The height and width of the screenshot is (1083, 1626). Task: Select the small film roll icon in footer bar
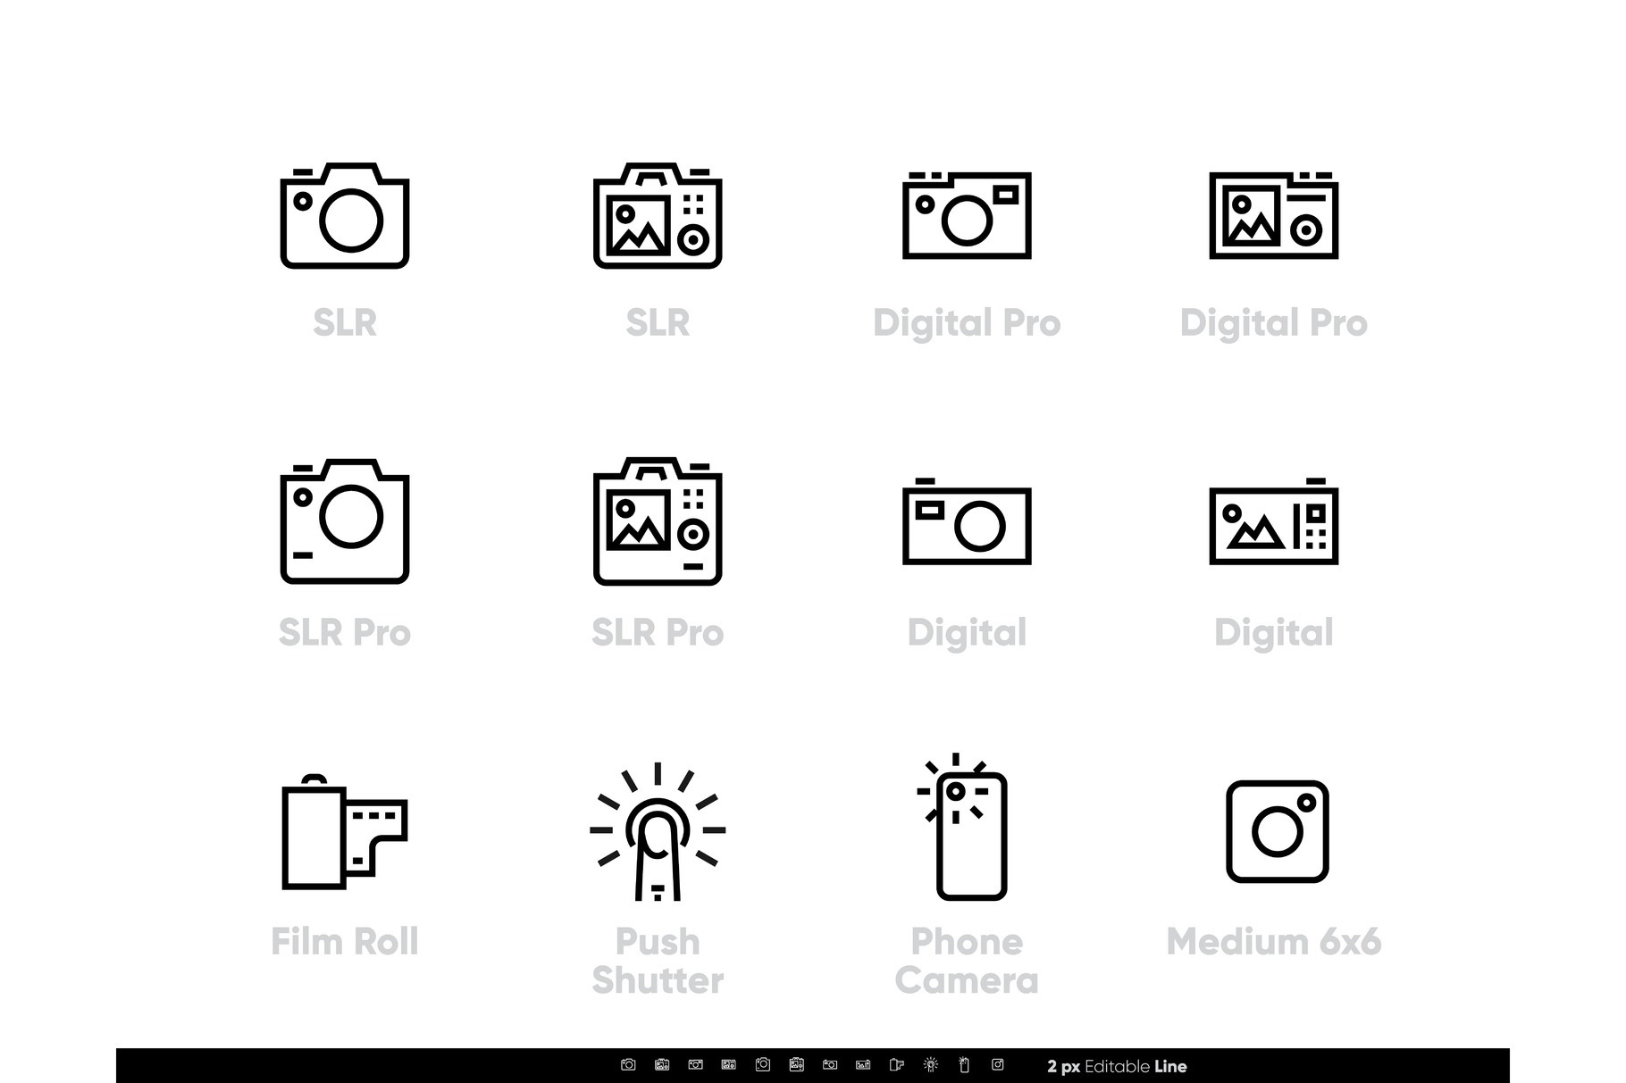pos(897,1065)
